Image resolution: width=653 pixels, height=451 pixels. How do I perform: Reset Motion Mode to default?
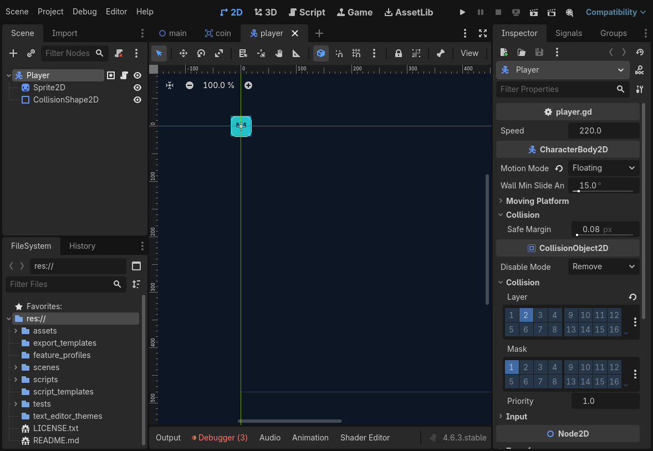click(x=559, y=168)
